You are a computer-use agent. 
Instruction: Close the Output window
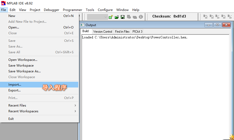click(x=226, y=25)
